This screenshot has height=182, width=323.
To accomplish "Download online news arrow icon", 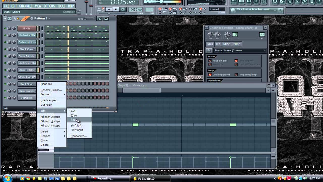I will coord(280,10).
